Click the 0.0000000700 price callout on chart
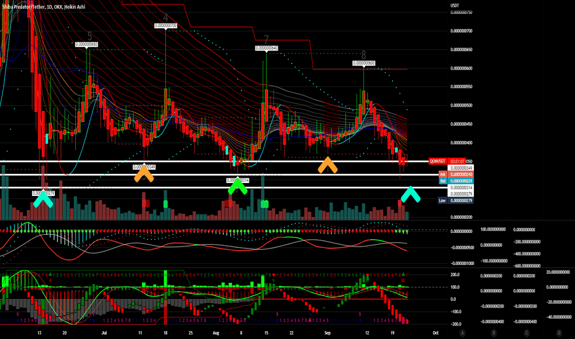 click(x=165, y=26)
